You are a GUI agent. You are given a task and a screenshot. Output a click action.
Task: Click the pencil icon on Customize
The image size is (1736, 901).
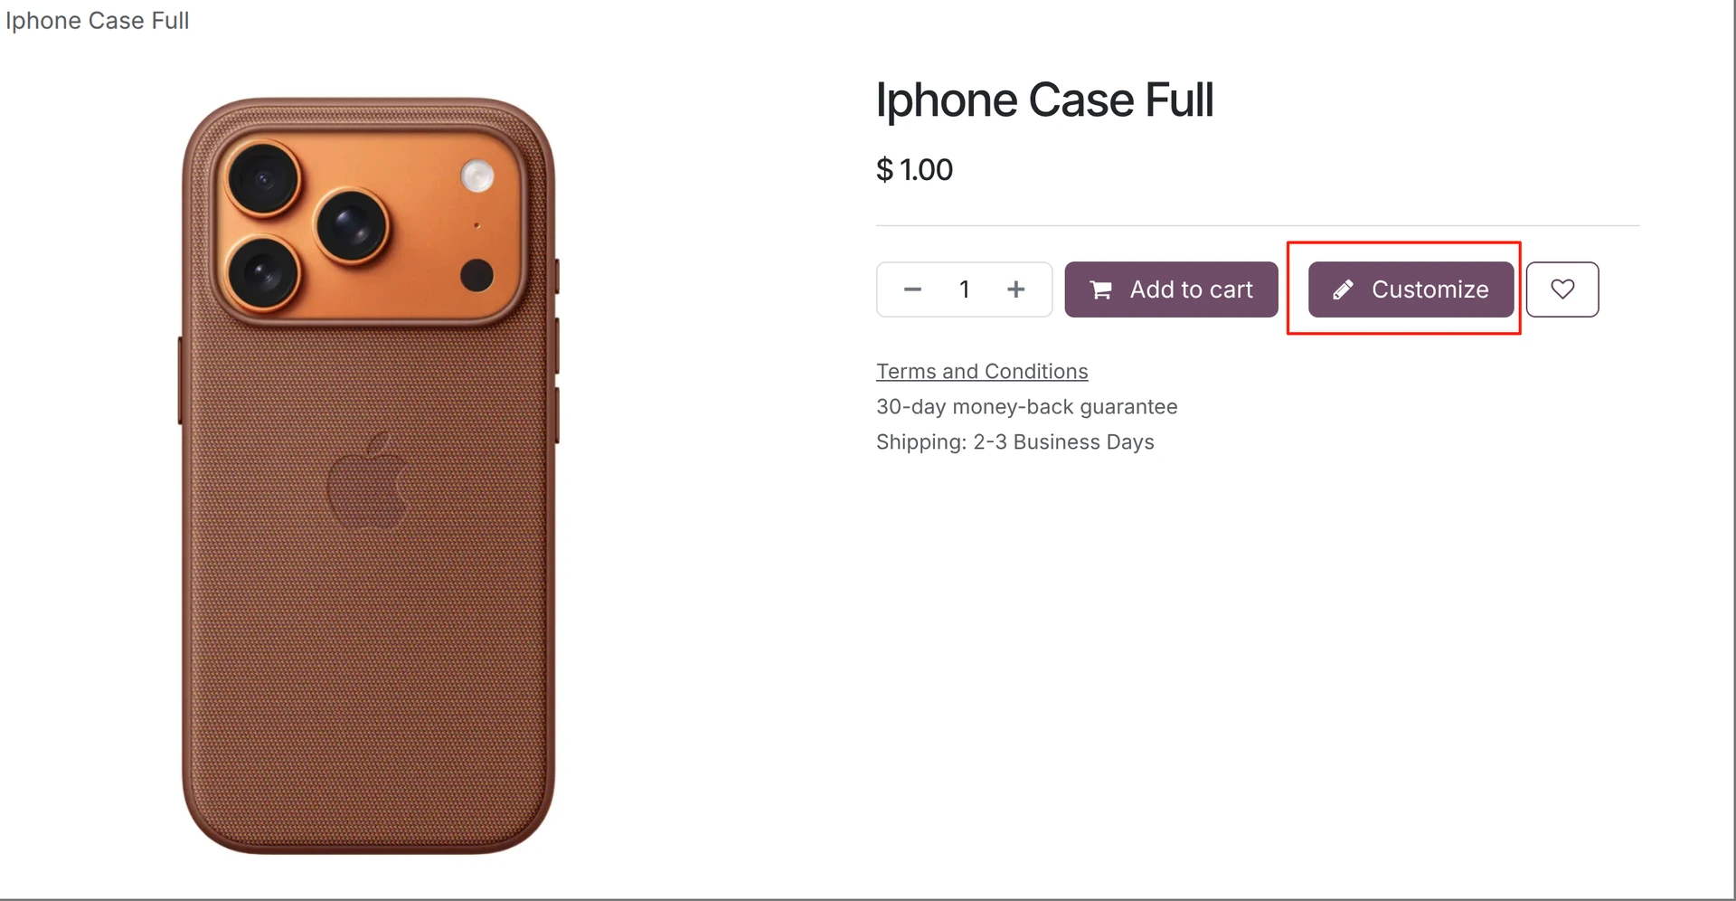tap(1343, 289)
